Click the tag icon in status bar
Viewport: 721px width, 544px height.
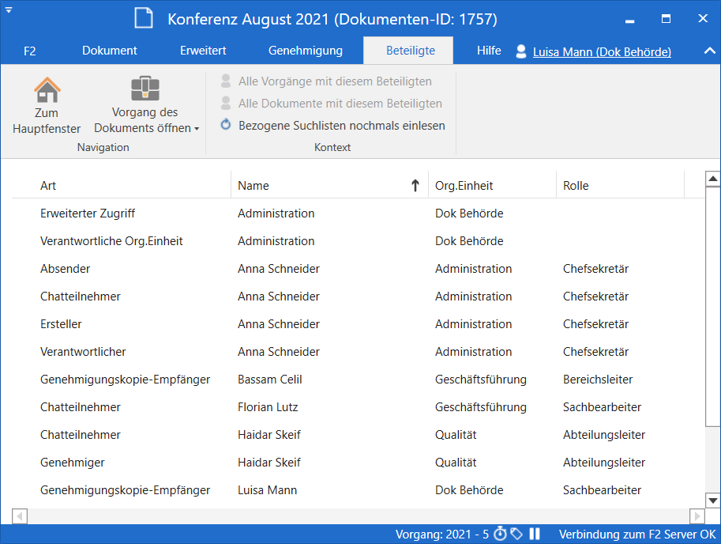point(516,535)
